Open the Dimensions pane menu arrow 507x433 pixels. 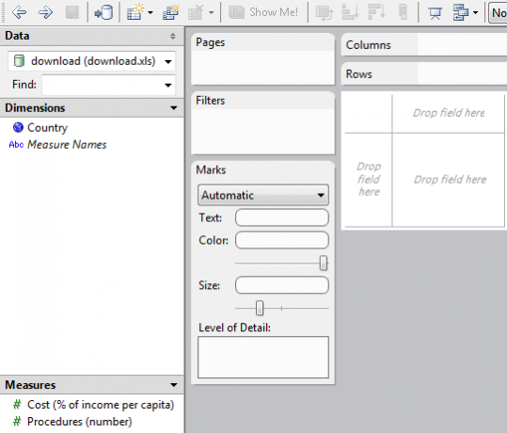click(x=174, y=107)
